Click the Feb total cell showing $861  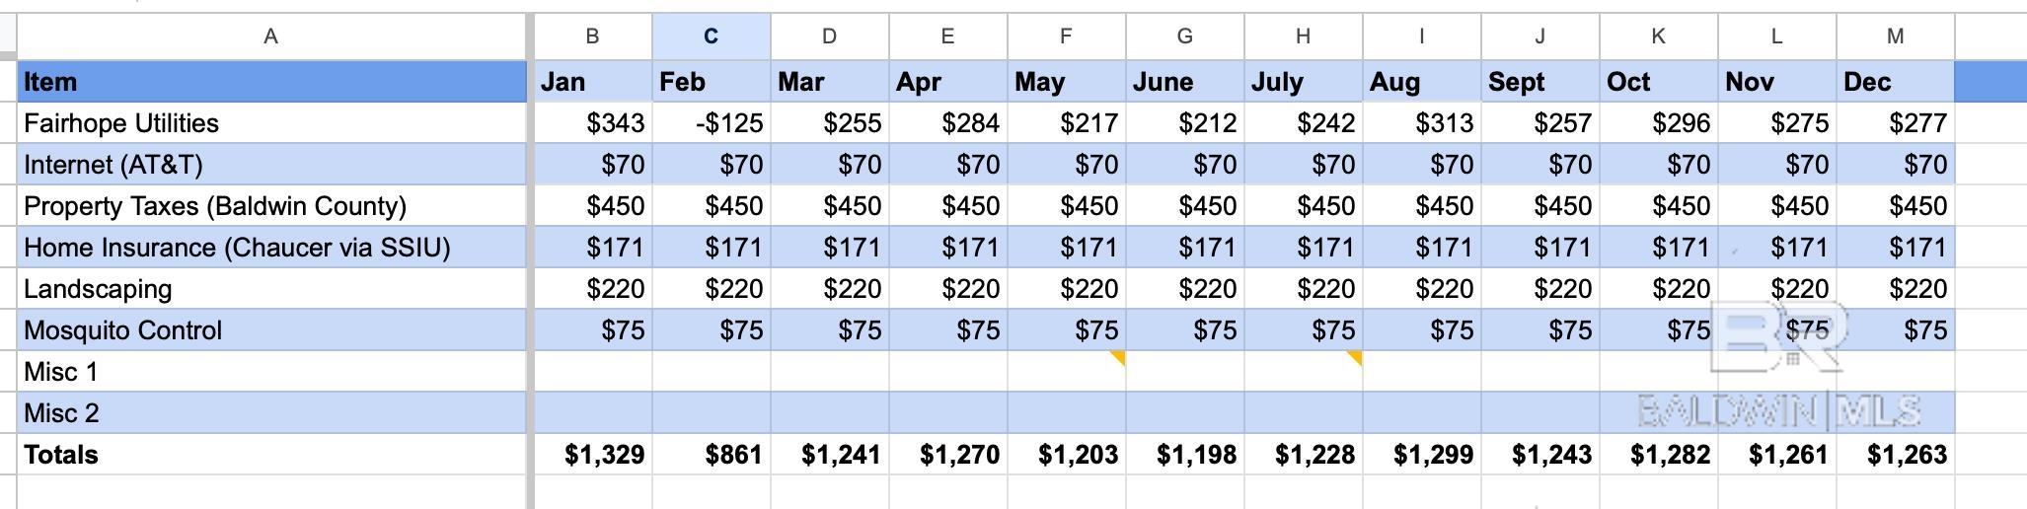tap(712, 455)
